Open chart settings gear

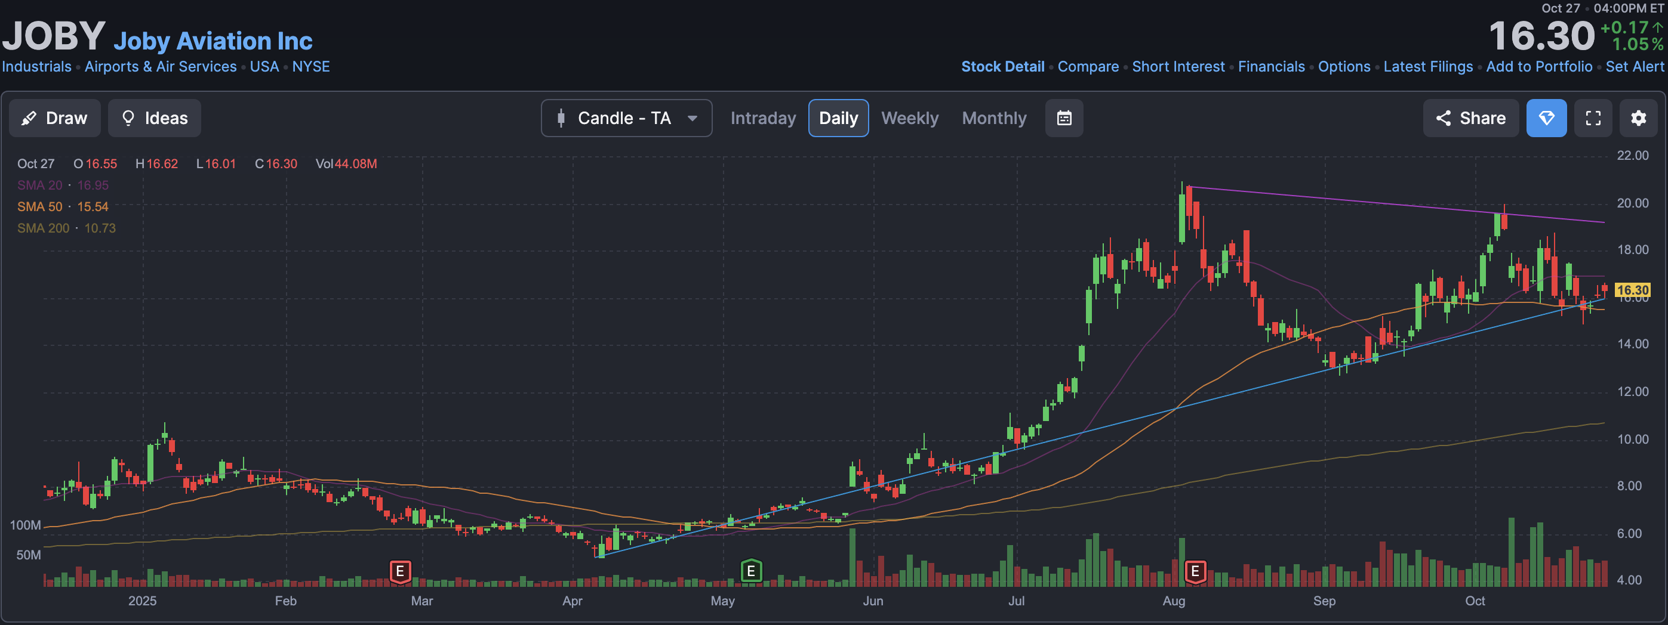1638,117
